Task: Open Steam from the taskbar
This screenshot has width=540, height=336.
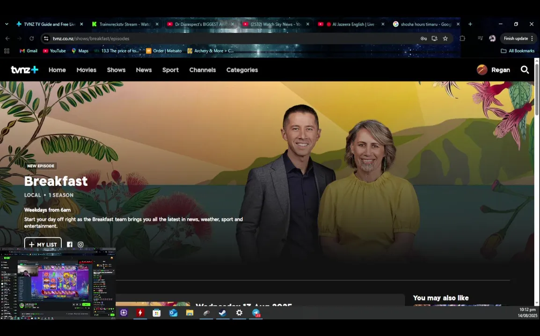Action: click(222, 313)
